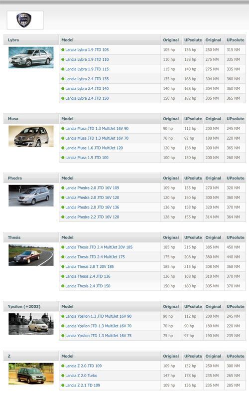Open the Thesis car photo
This screenshot has height=405, width=249.
31,255
